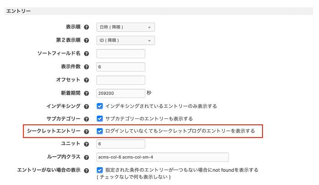The height and width of the screenshot is (185, 319).
Task: Toggle シークレットブログ entry display checkbox
Action: pyautogui.click(x=100, y=131)
